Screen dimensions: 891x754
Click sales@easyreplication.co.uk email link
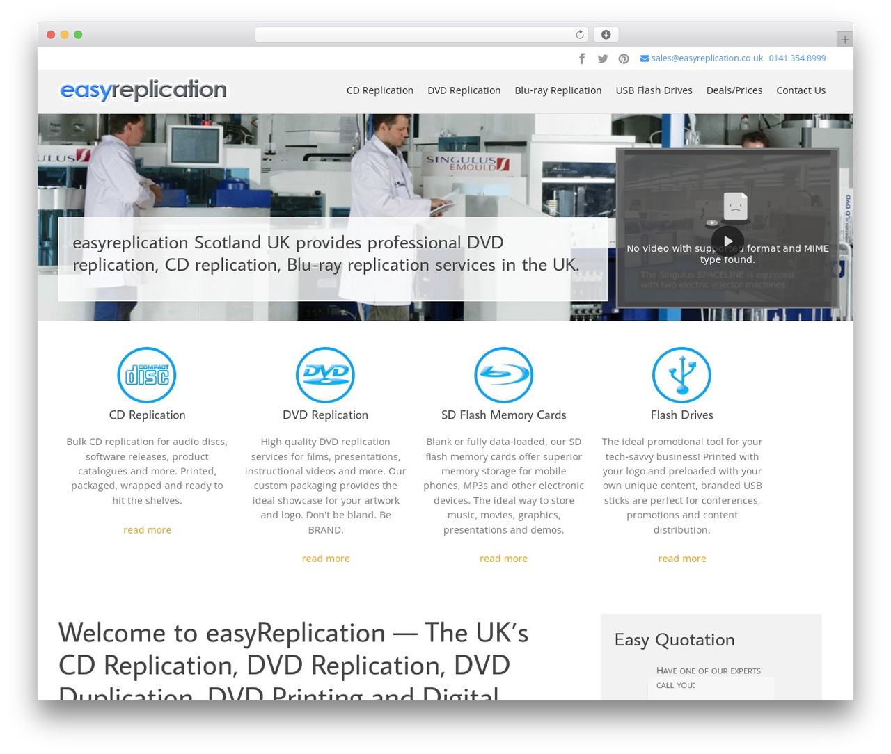(707, 58)
